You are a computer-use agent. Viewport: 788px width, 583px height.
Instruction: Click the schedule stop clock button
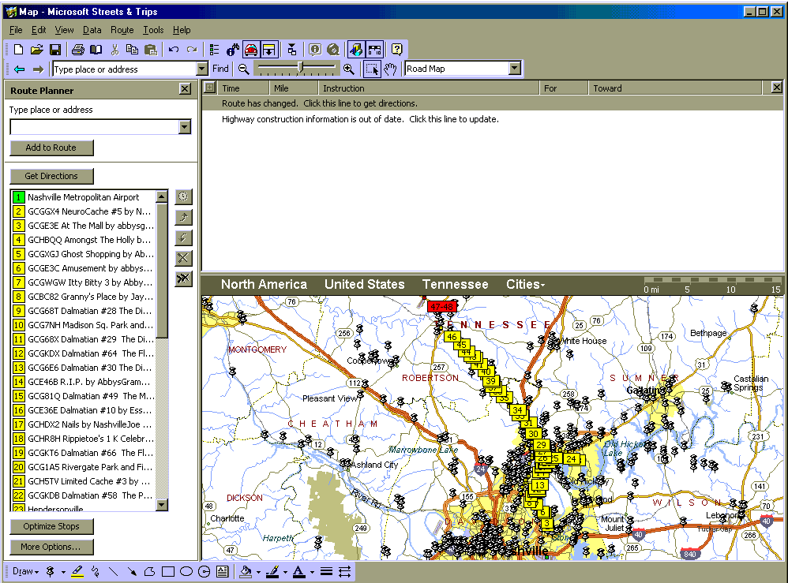coord(183,196)
